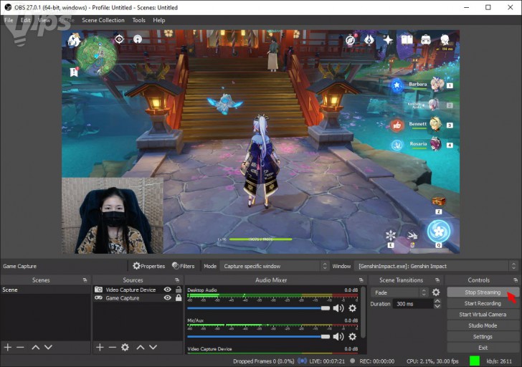This screenshot has width=522, height=367.
Task: Mute Mic/Aux speaker icon
Action: coord(338,337)
